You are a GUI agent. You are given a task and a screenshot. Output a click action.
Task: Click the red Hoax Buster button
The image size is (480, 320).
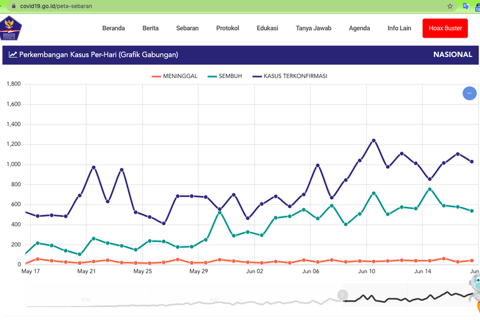click(x=445, y=28)
